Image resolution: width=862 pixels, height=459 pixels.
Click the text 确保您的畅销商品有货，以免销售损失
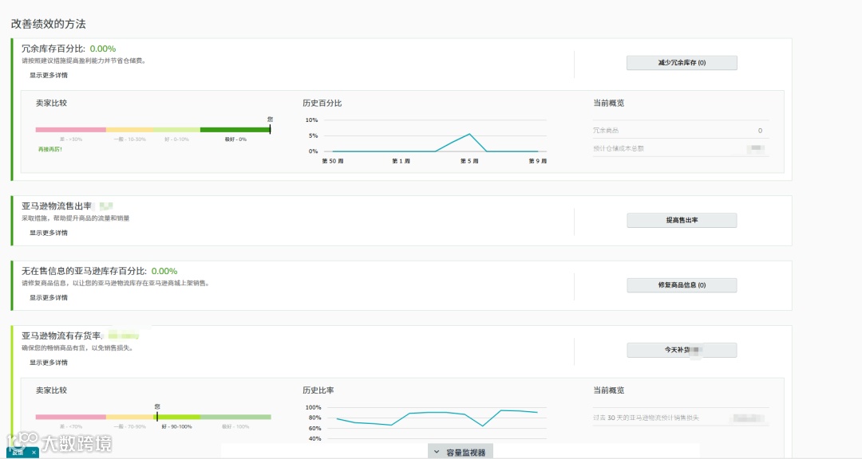77,348
